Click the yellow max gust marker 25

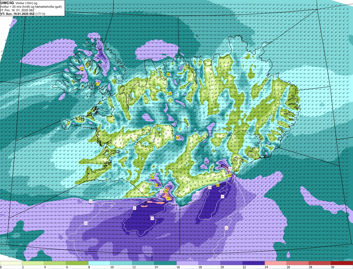coord(170,94)
